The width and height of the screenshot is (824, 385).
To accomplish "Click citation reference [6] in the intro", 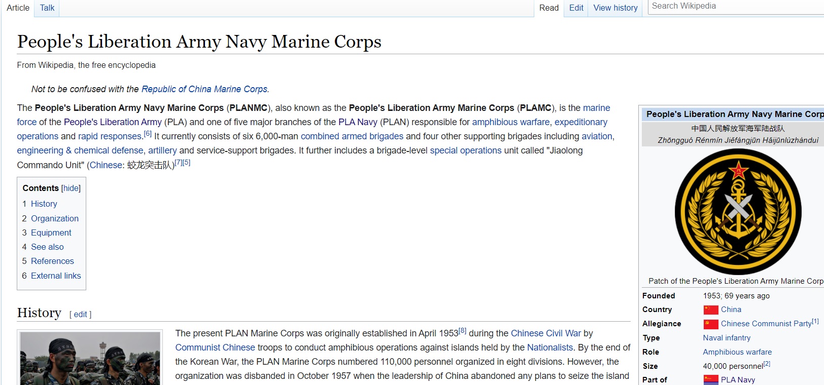I will [148, 134].
